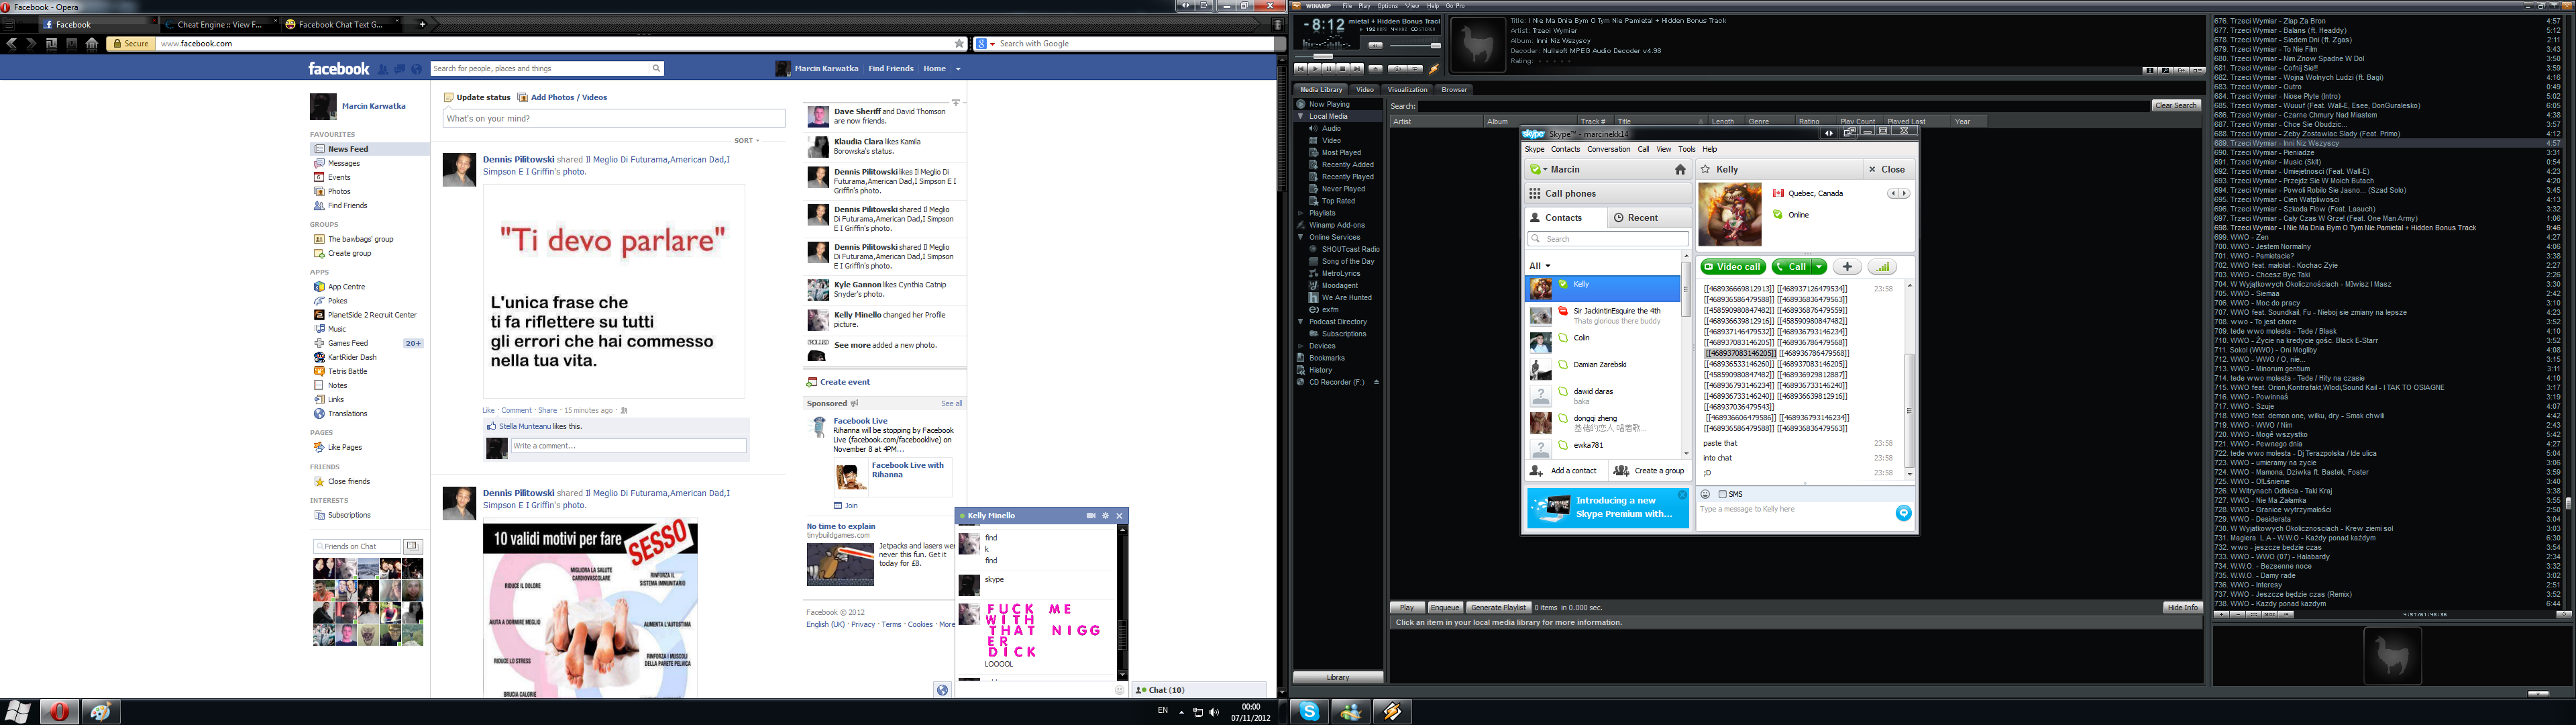Toggle Winamp's repeat button
The height and width of the screenshot is (725, 2576).
click(1415, 69)
